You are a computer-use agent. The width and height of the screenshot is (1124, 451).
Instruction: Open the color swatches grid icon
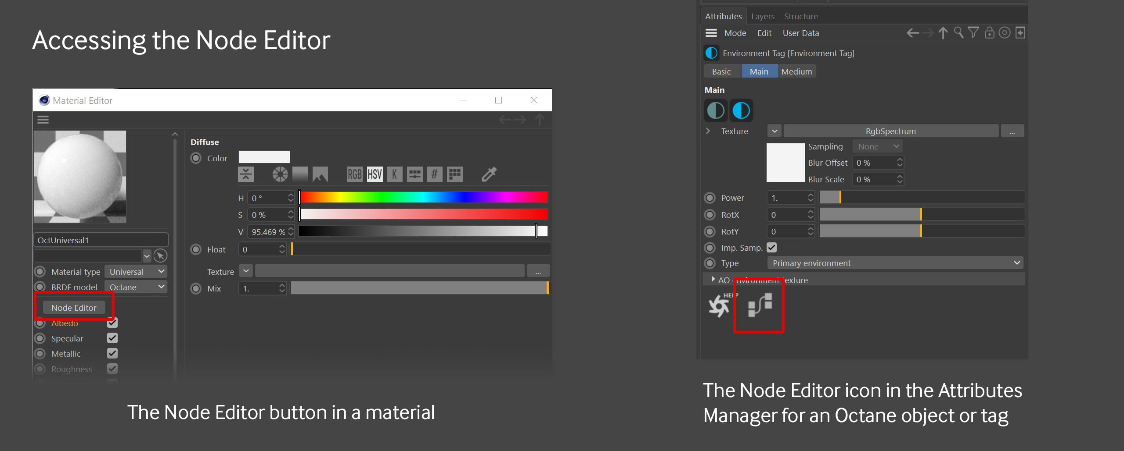tap(454, 174)
